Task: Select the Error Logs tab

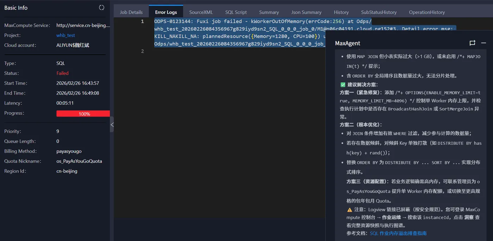Action: tap(166, 12)
